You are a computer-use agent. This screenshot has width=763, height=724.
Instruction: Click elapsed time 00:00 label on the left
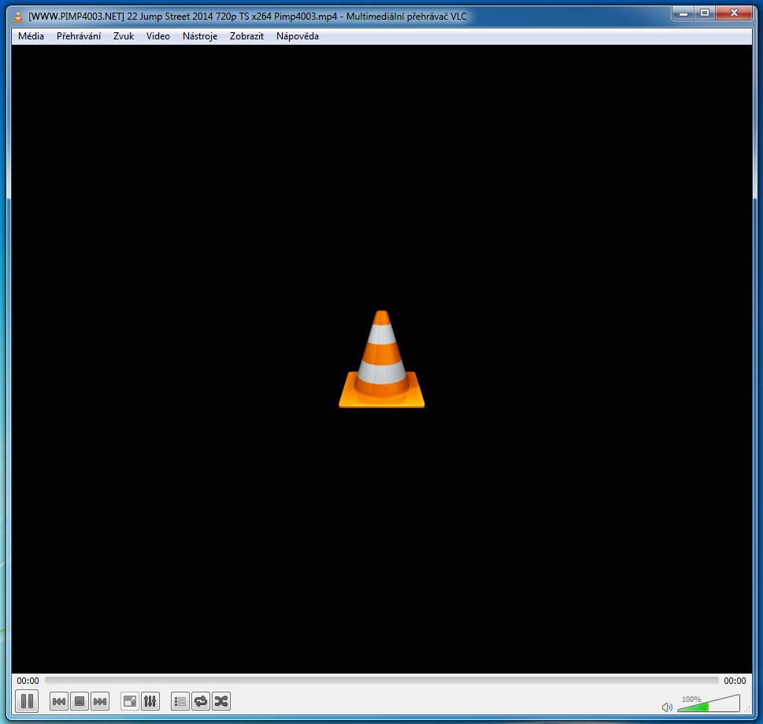click(28, 681)
